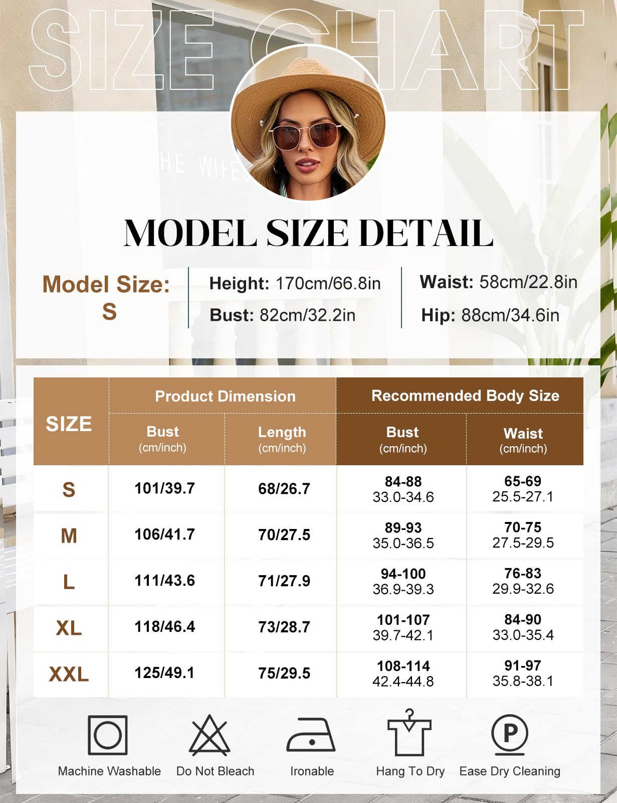
Task: Click the Machine Washable care icon
Action: pyautogui.click(x=108, y=735)
